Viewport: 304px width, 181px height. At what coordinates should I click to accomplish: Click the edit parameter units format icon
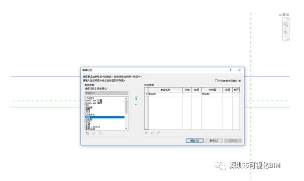point(159,133)
